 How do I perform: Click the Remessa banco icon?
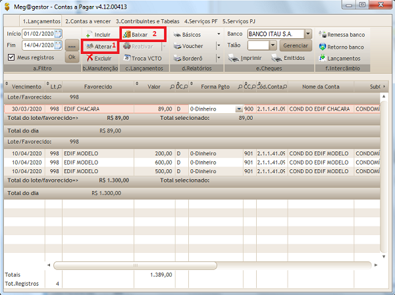tap(322, 34)
